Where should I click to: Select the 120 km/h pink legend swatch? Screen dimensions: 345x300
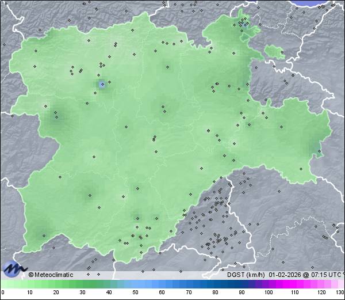click(x=321, y=284)
